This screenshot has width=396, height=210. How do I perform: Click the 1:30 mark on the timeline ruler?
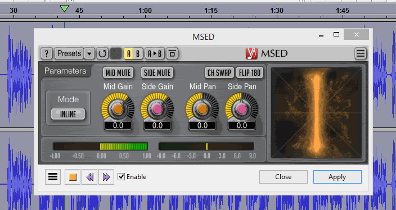277,11
